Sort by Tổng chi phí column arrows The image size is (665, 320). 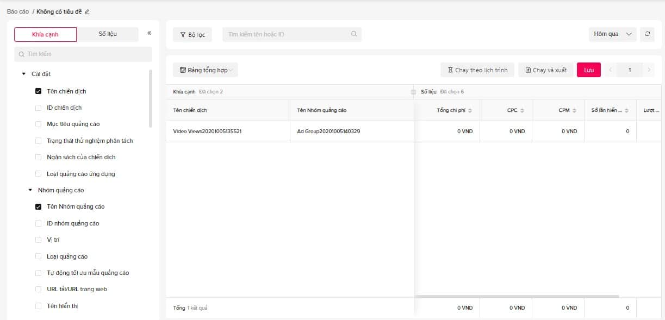pos(470,111)
